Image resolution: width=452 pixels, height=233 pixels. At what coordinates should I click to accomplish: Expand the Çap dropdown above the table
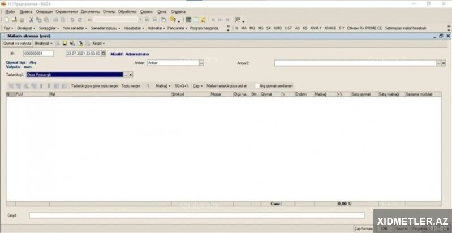point(197,85)
